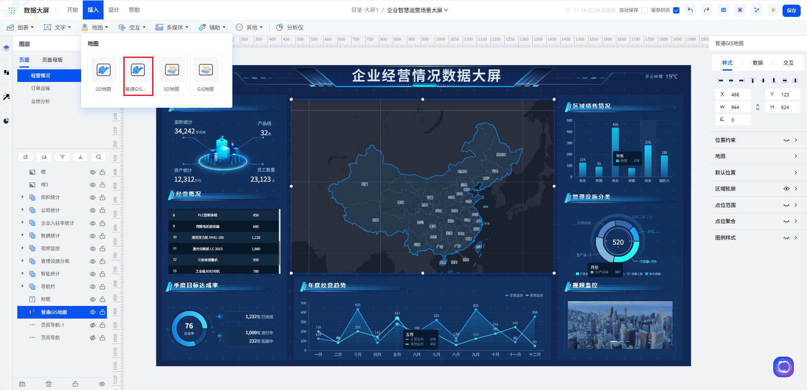
Task: Expand the 面积统计 layer group
Action: [22, 197]
